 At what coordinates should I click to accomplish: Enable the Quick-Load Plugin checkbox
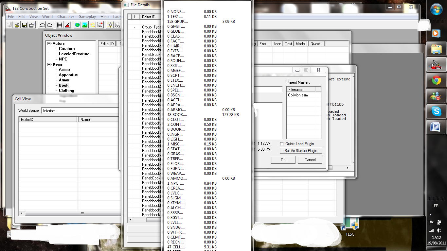(x=282, y=144)
